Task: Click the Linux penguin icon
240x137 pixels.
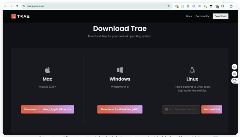Action: 192,70
